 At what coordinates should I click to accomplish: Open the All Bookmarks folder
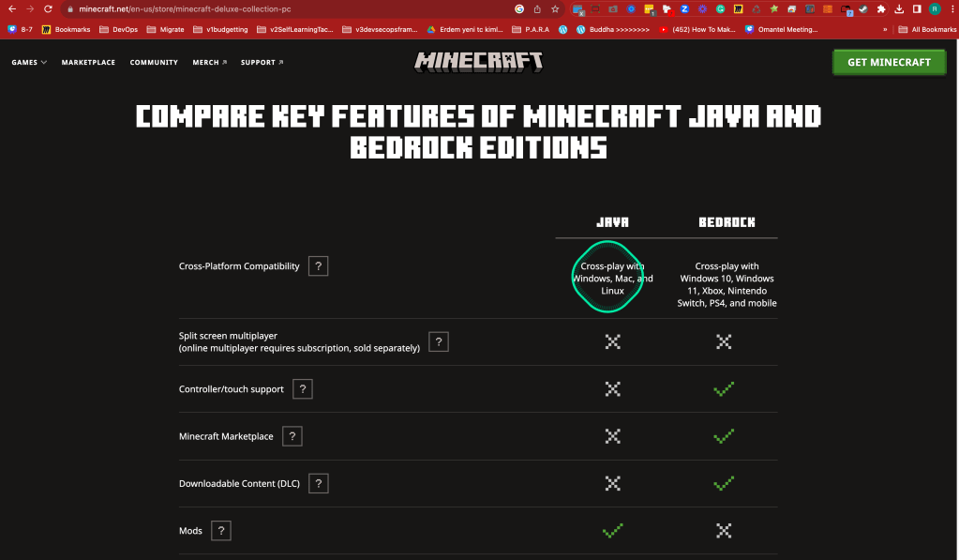click(x=926, y=29)
